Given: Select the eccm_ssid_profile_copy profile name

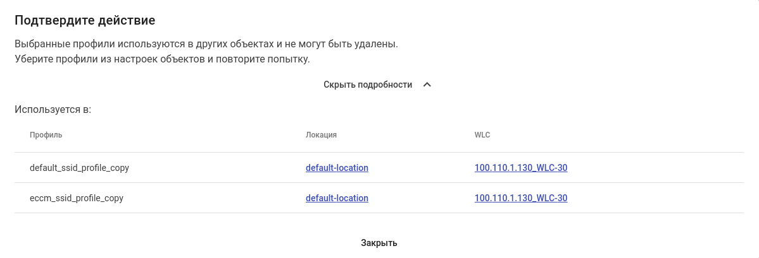Looking at the screenshot, I should tap(77, 198).
